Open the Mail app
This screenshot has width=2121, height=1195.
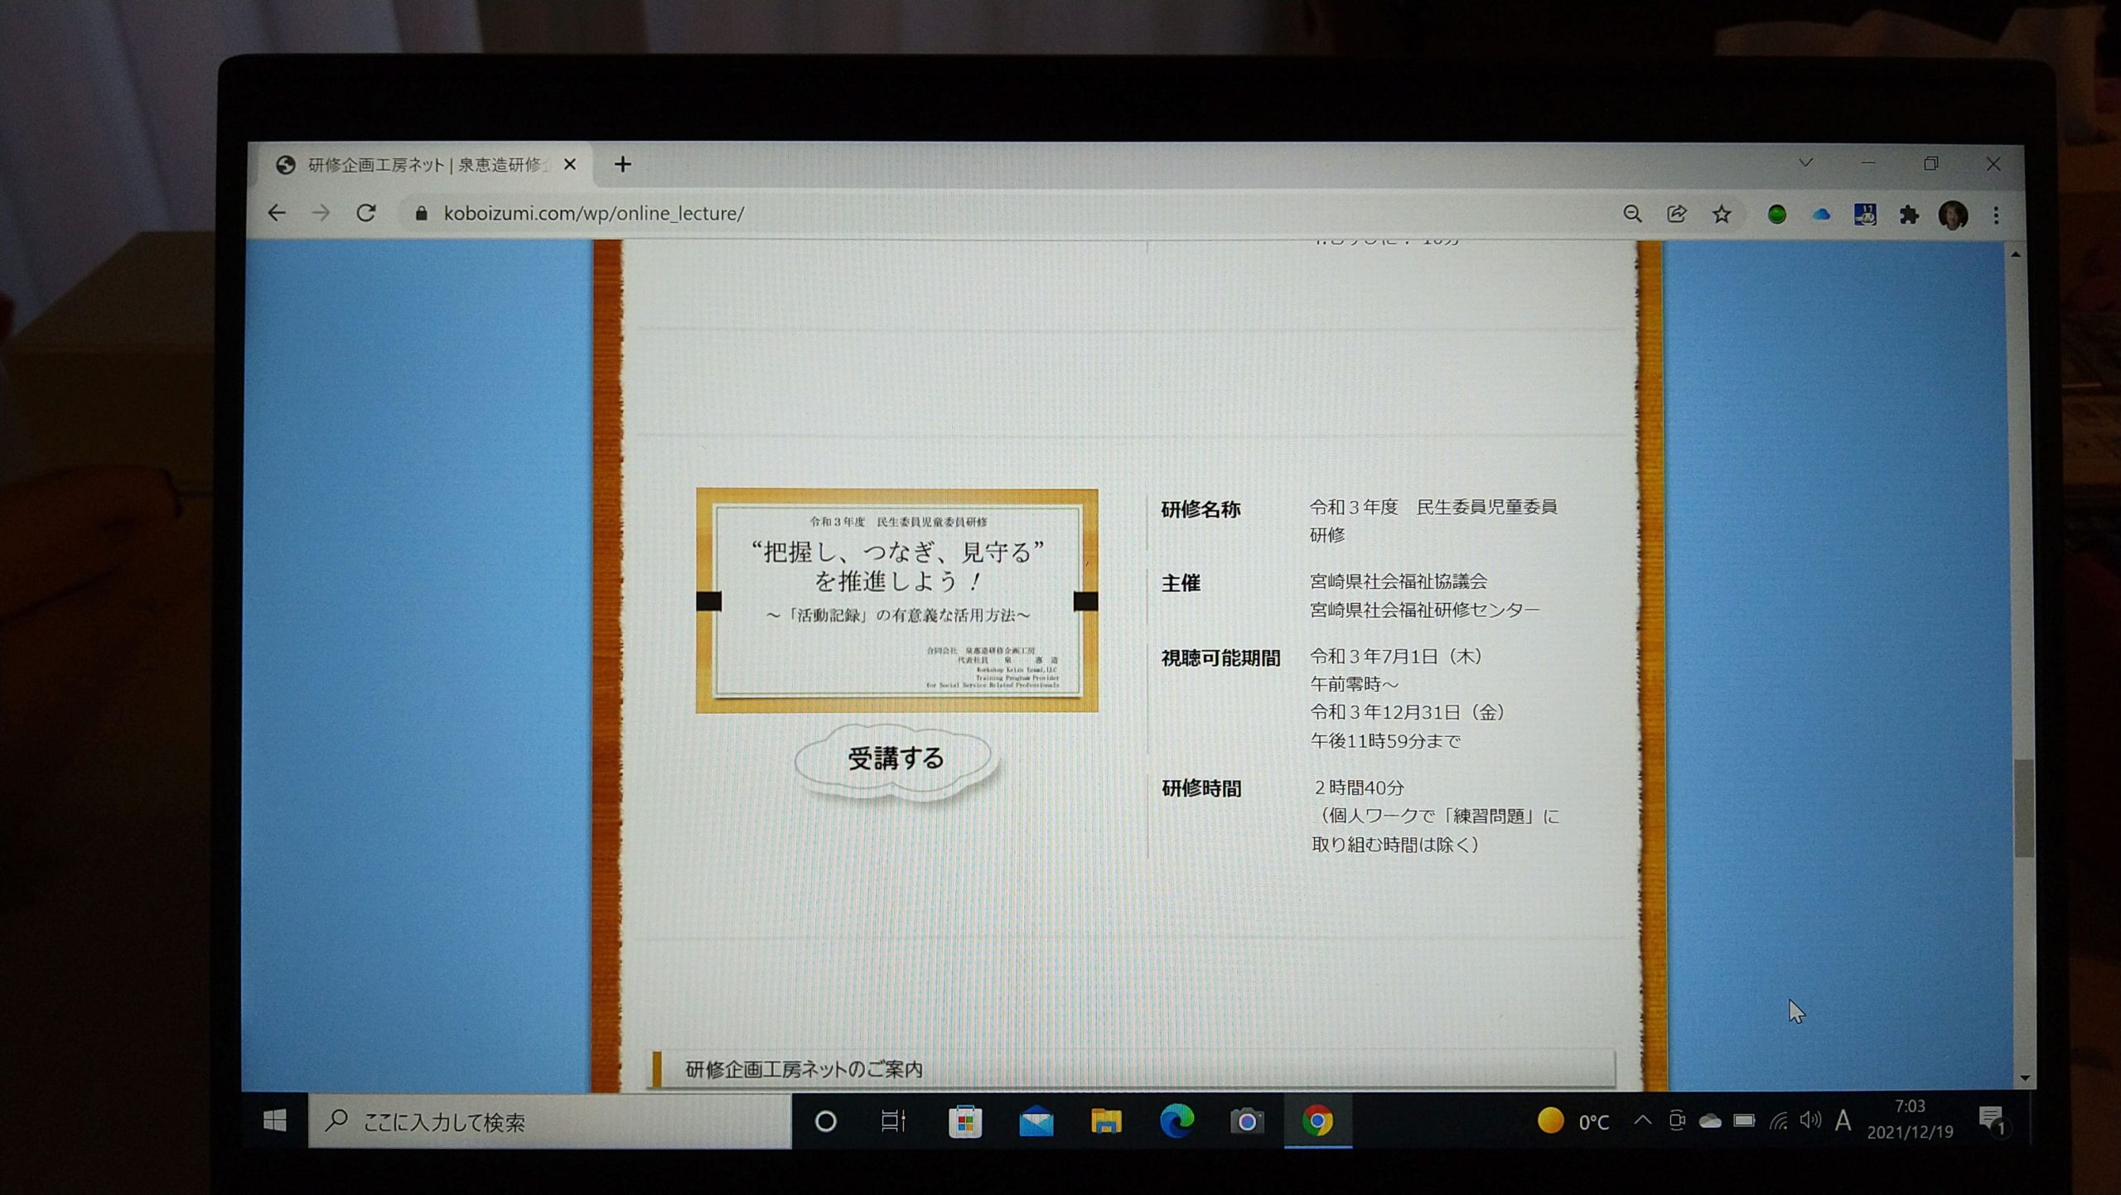coord(1036,1122)
